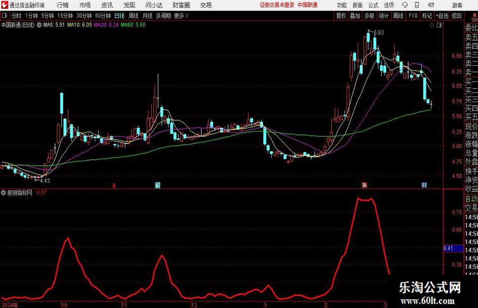Click the MA10: 6.05 label

(x=79, y=25)
